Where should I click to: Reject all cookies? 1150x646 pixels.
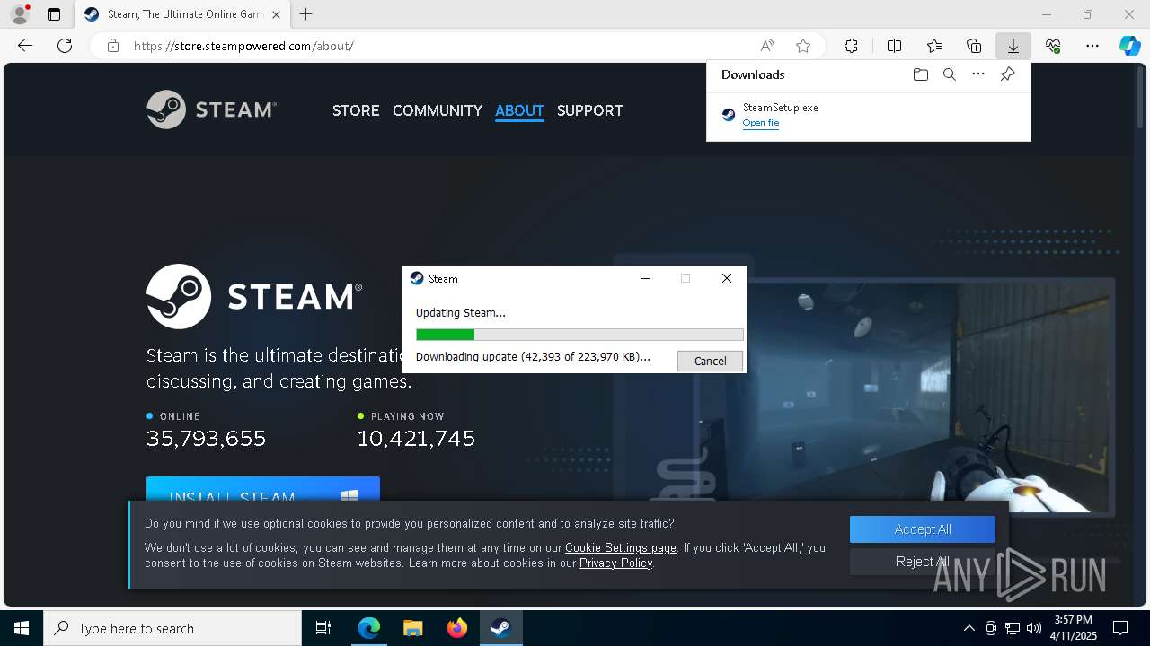pos(923,562)
